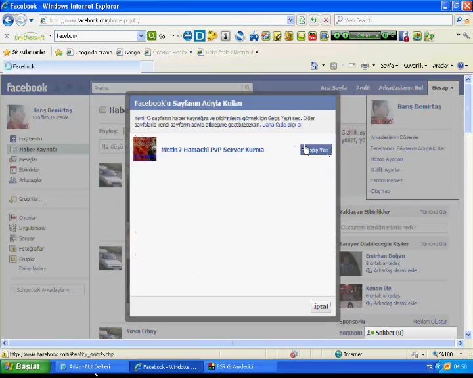
Task: Click the refresh page icon
Action: pos(314,20)
